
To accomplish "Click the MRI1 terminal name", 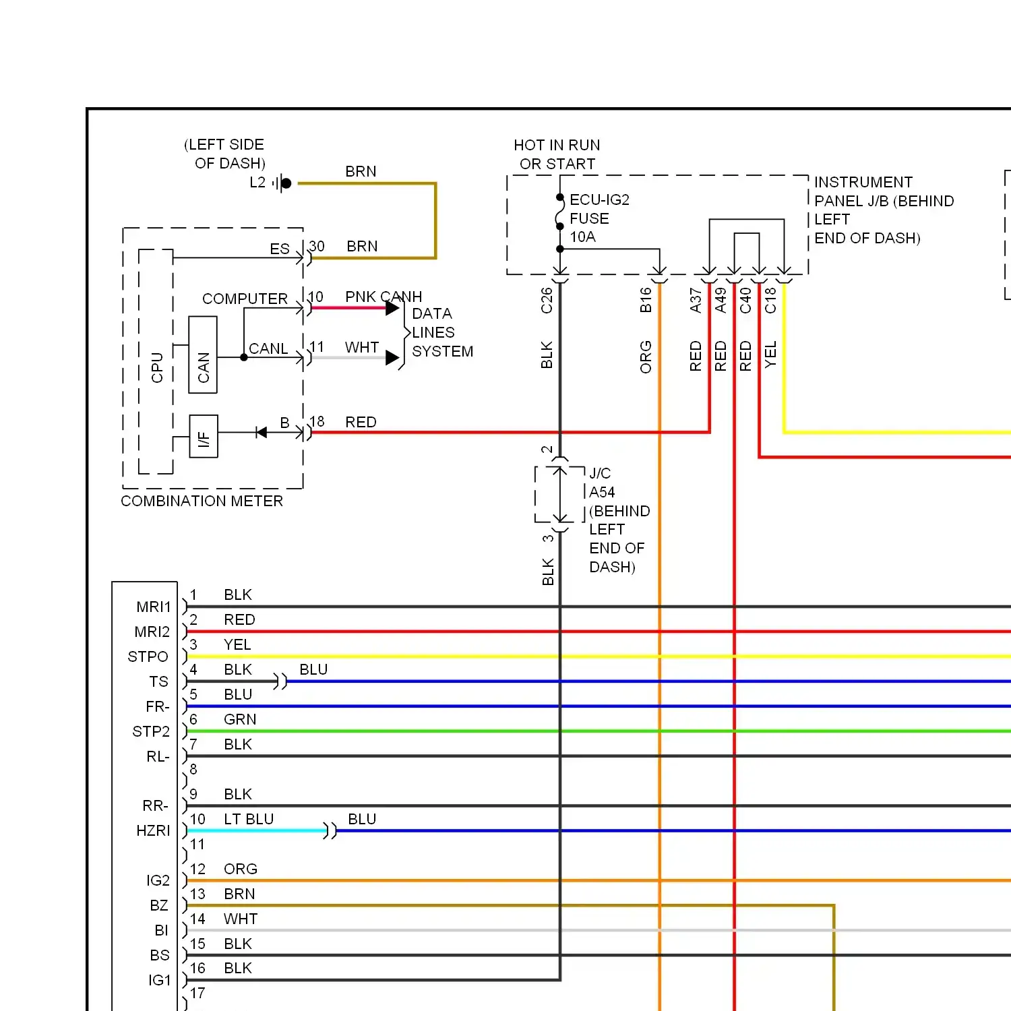I will (154, 607).
